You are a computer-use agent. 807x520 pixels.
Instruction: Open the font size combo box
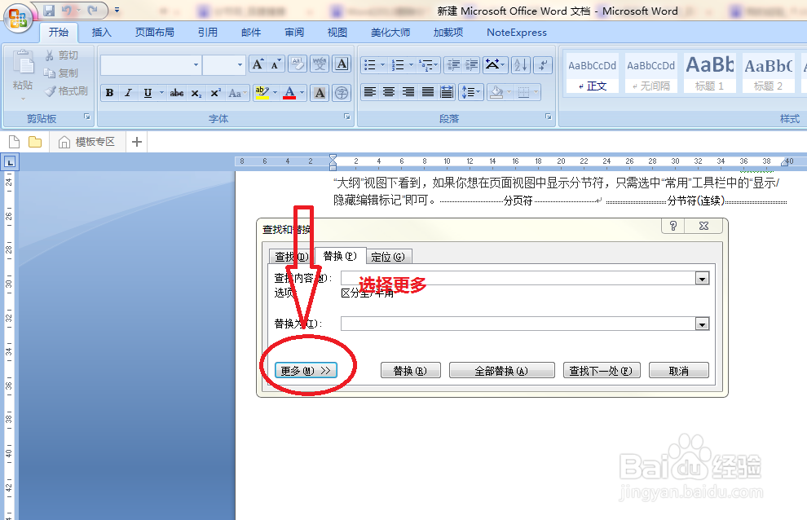[223, 65]
